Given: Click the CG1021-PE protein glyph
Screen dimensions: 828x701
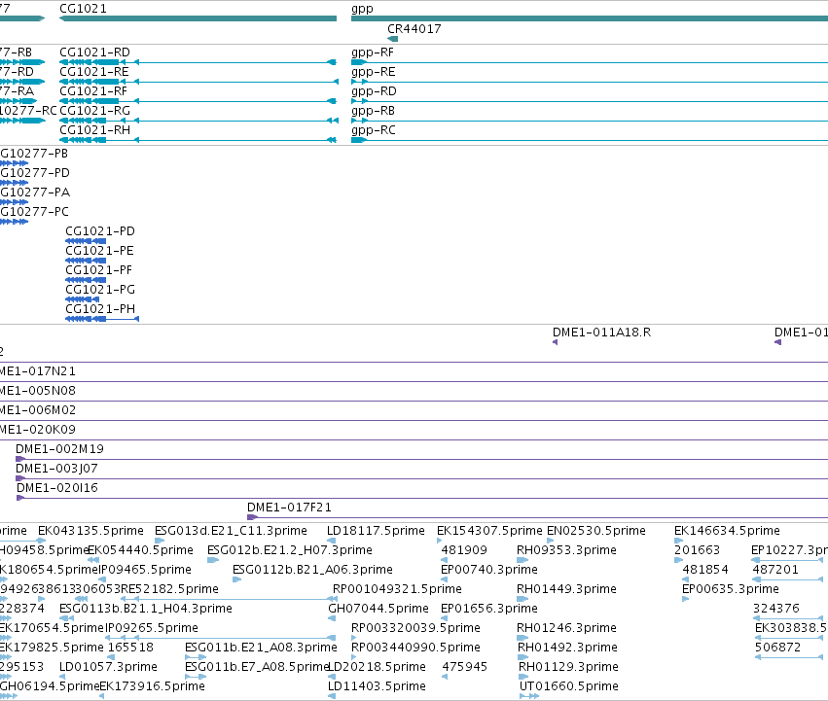Looking at the screenshot, I should [86, 261].
